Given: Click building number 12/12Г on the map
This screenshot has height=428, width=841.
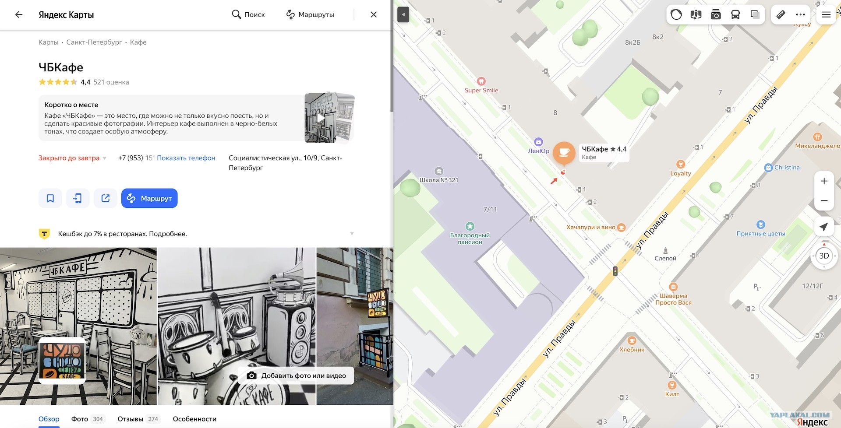Looking at the screenshot, I should click(x=813, y=286).
